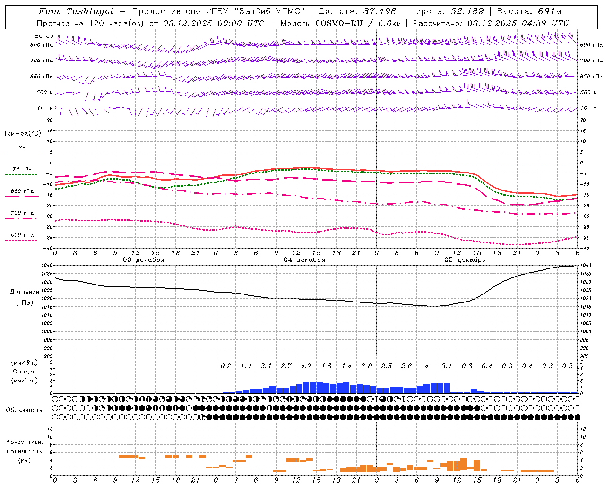Screen dimensions: 605x484
Task: Click the 1015 tick on left pressure axis
Action: click(x=47, y=307)
